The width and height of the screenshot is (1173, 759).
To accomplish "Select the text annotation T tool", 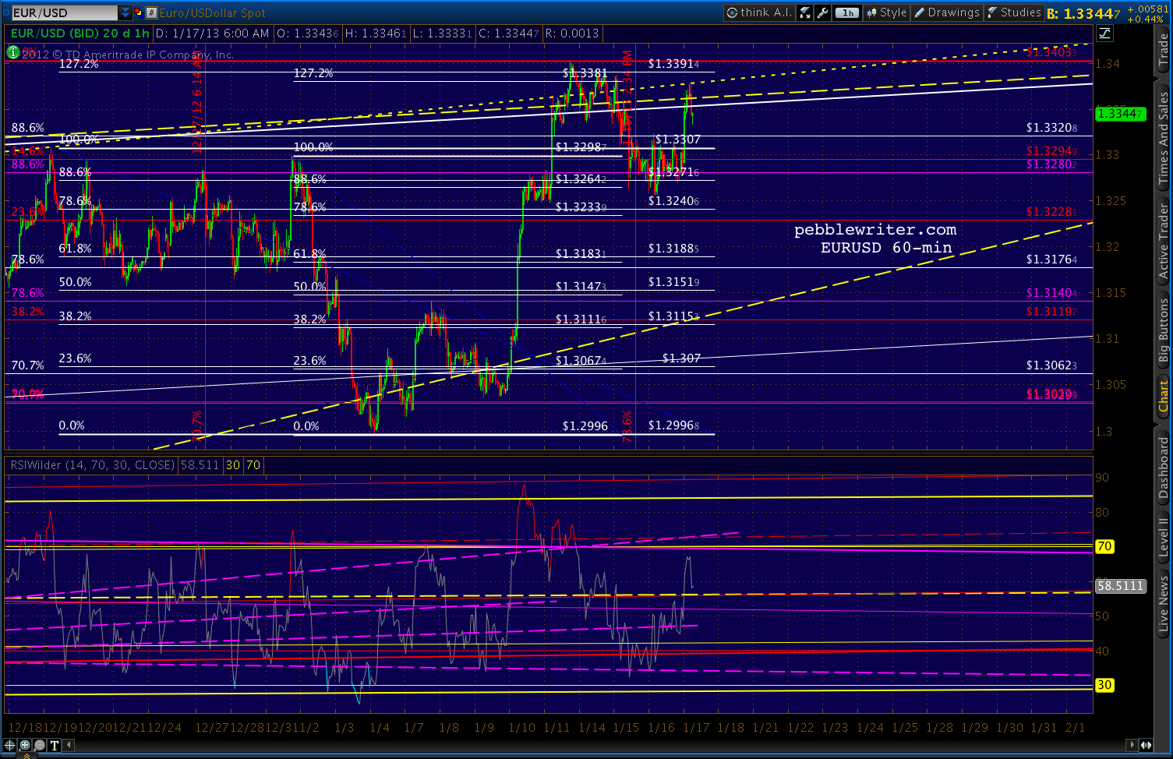I will pos(55,745).
